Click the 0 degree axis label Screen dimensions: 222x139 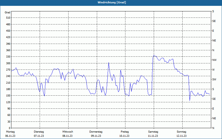tap(10, 128)
